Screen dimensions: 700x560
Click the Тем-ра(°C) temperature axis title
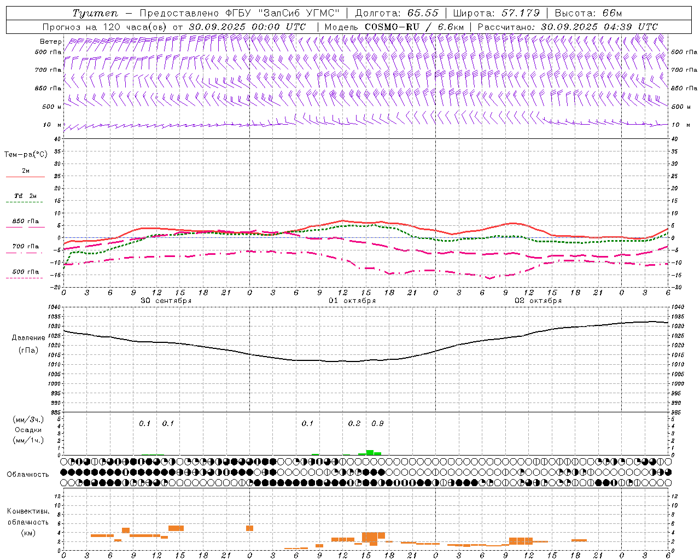(x=26, y=155)
